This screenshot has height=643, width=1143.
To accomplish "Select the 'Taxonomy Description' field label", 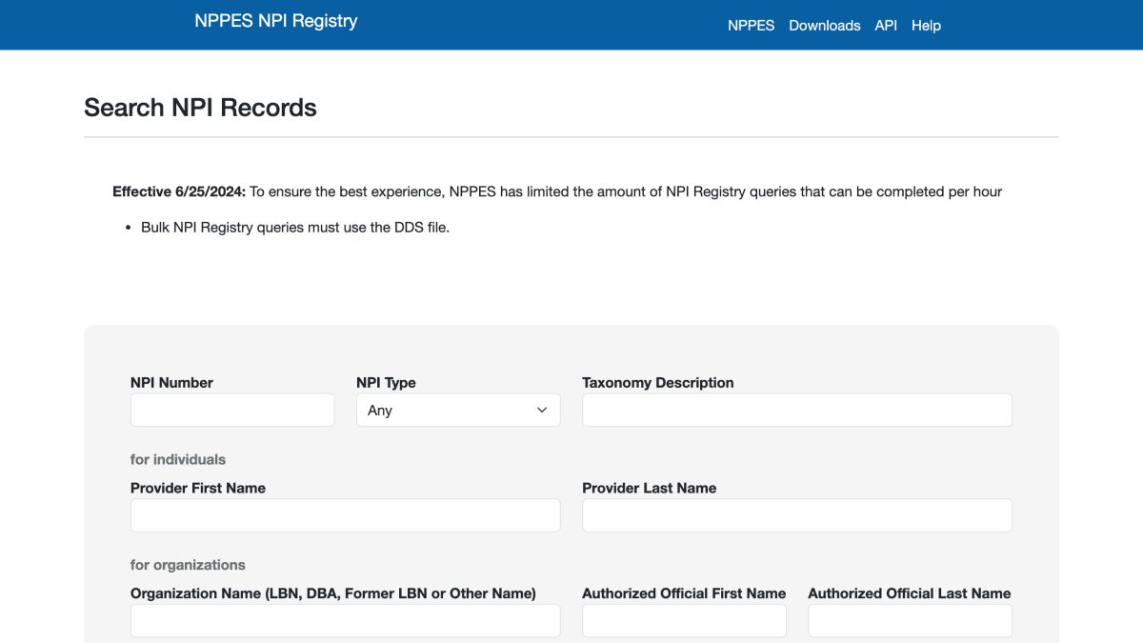I will click(658, 383).
